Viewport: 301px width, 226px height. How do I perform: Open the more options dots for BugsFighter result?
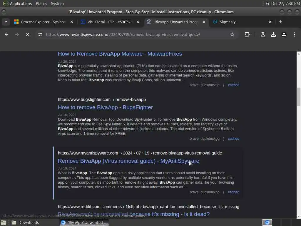click(224, 139)
